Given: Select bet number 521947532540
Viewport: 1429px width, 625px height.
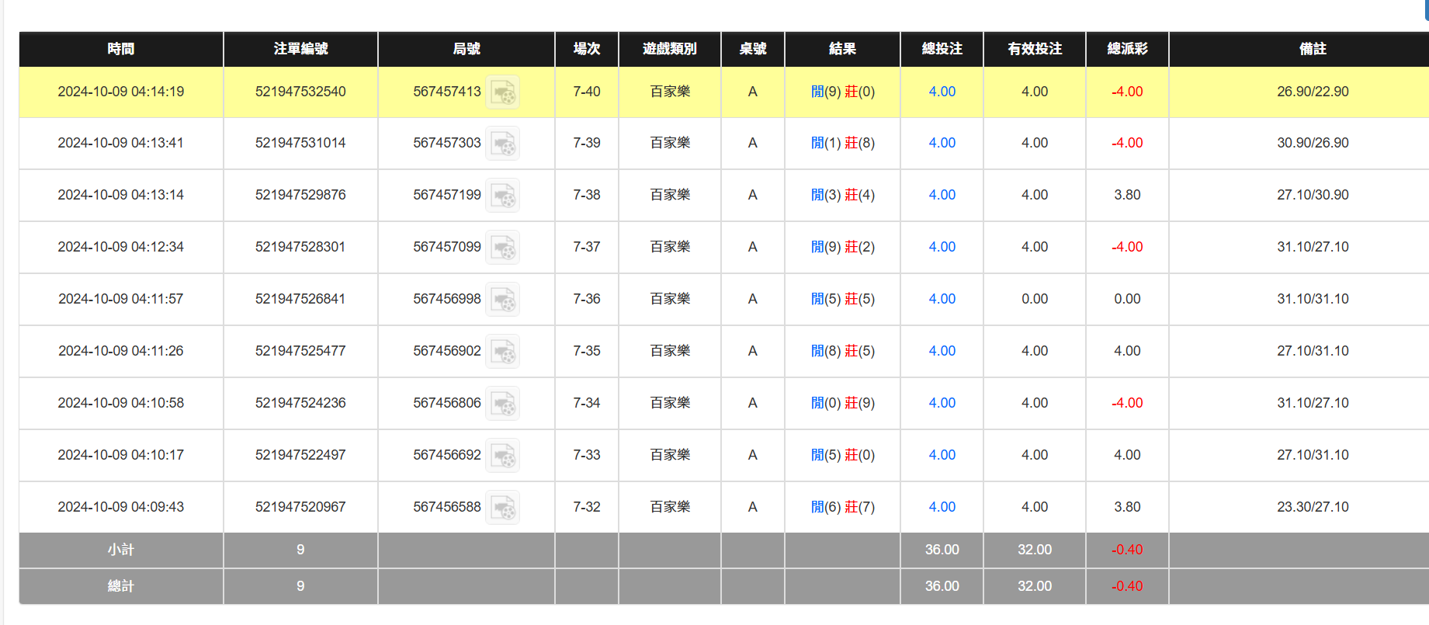Looking at the screenshot, I should [x=300, y=92].
